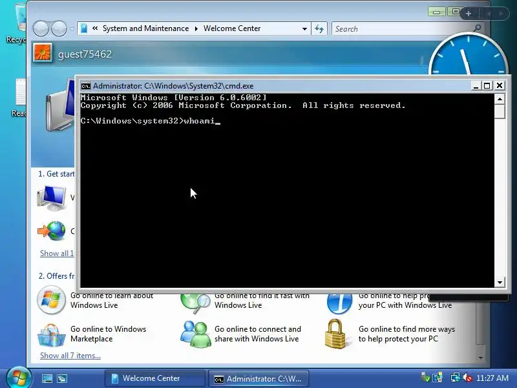Viewport: 517px width, 388px height.
Task: Click Back button in Welcome Center window
Action: click(41, 28)
